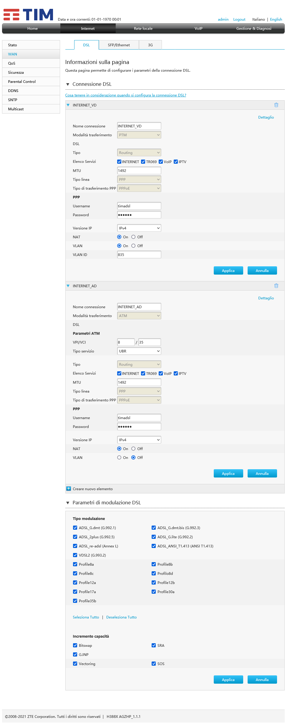Screen dimensions: 290x727
Task: Open the Rete locale menu
Action: pyautogui.click(x=143, y=29)
